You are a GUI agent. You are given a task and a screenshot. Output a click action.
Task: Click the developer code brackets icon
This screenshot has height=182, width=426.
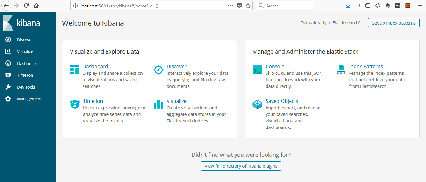[378, 6]
